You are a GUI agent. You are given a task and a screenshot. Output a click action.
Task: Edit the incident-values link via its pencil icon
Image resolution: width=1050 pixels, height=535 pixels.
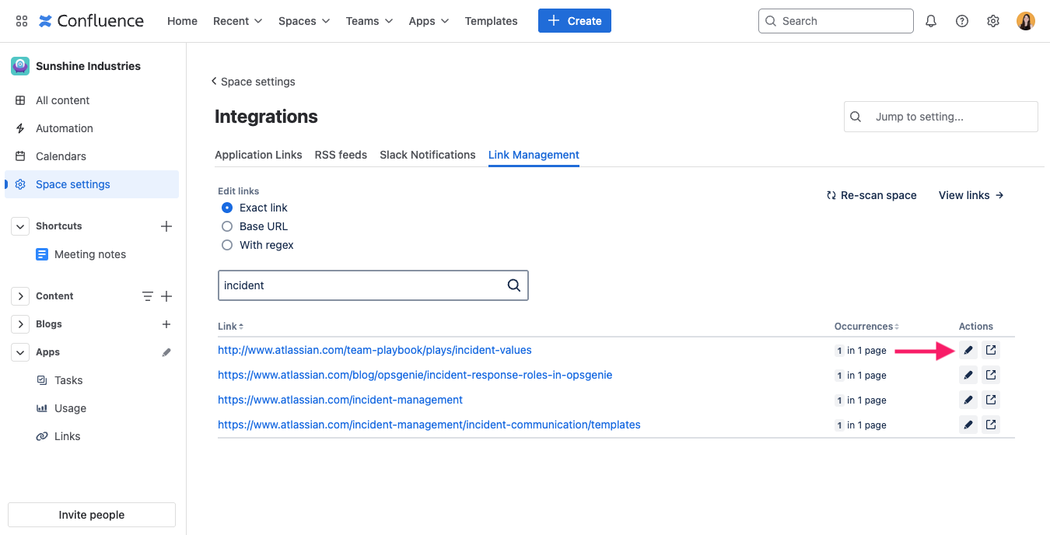pyautogui.click(x=968, y=350)
